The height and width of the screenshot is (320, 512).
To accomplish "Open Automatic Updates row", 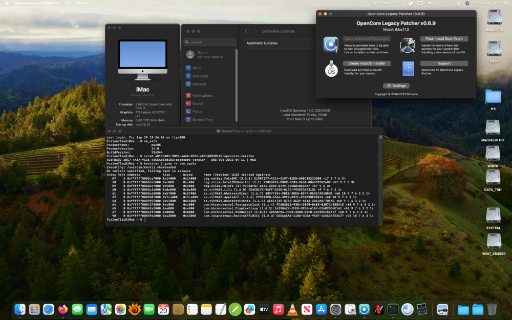I will point(280,43).
